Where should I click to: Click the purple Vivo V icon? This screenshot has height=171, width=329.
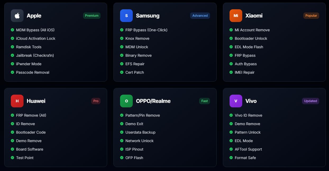[236, 101]
